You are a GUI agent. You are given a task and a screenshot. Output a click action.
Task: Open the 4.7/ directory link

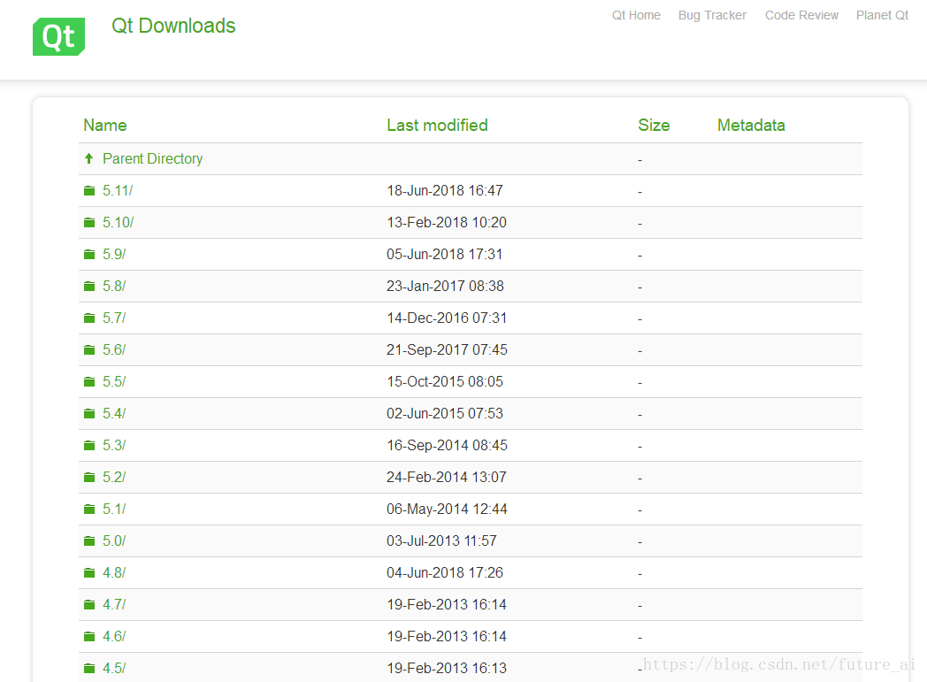[x=114, y=604]
